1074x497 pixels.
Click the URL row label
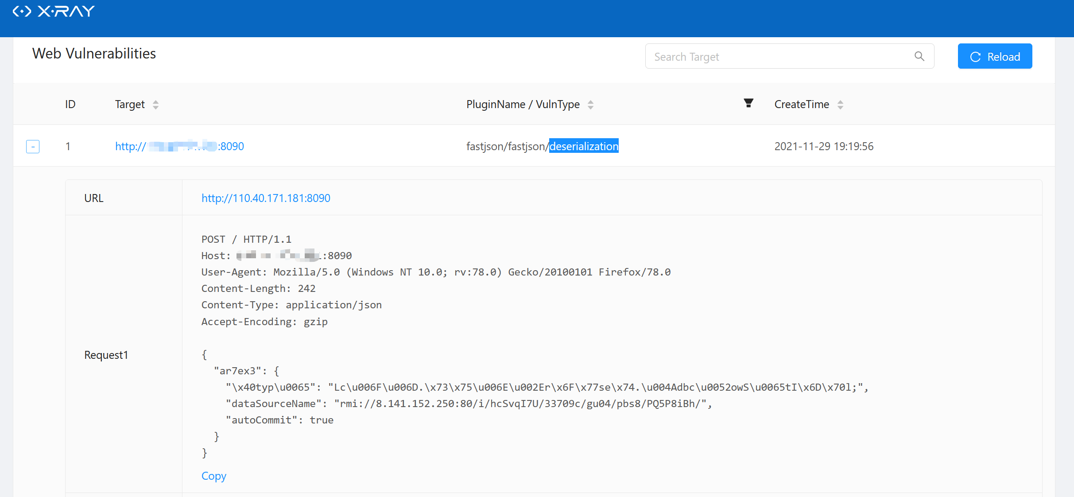pyautogui.click(x=94, y=198)
